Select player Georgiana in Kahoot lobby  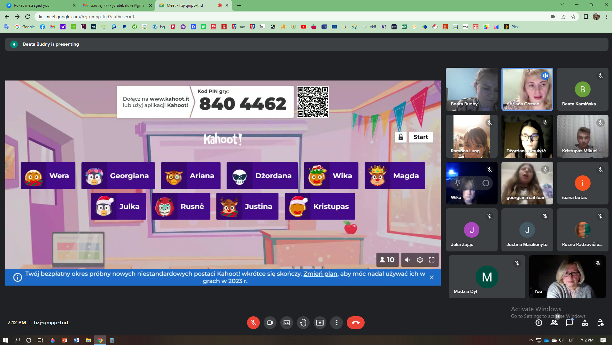tap(118, 176)
